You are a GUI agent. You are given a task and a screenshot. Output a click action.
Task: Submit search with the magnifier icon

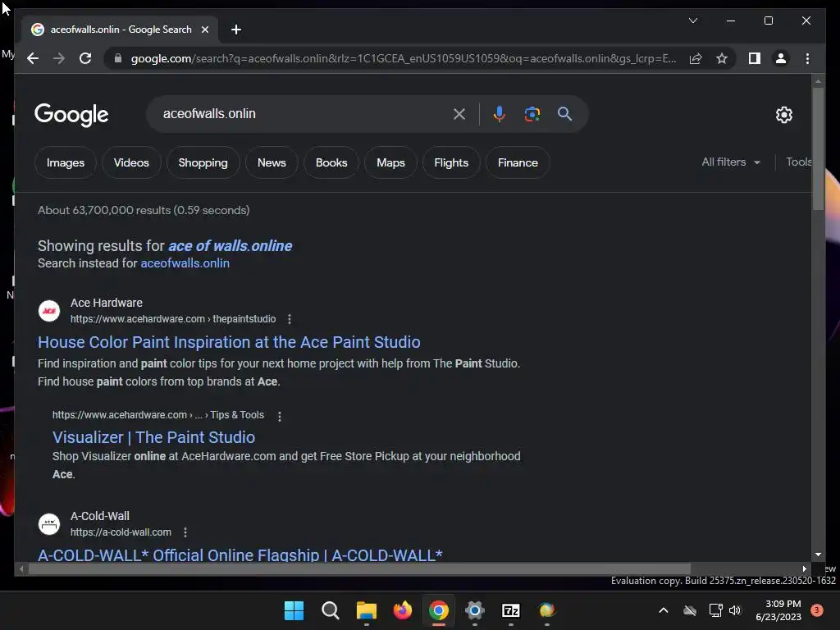point(564,113)
